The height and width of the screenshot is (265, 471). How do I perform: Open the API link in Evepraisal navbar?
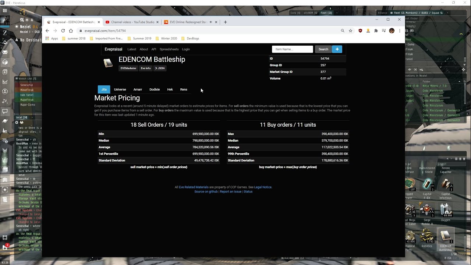click(154, 49)
